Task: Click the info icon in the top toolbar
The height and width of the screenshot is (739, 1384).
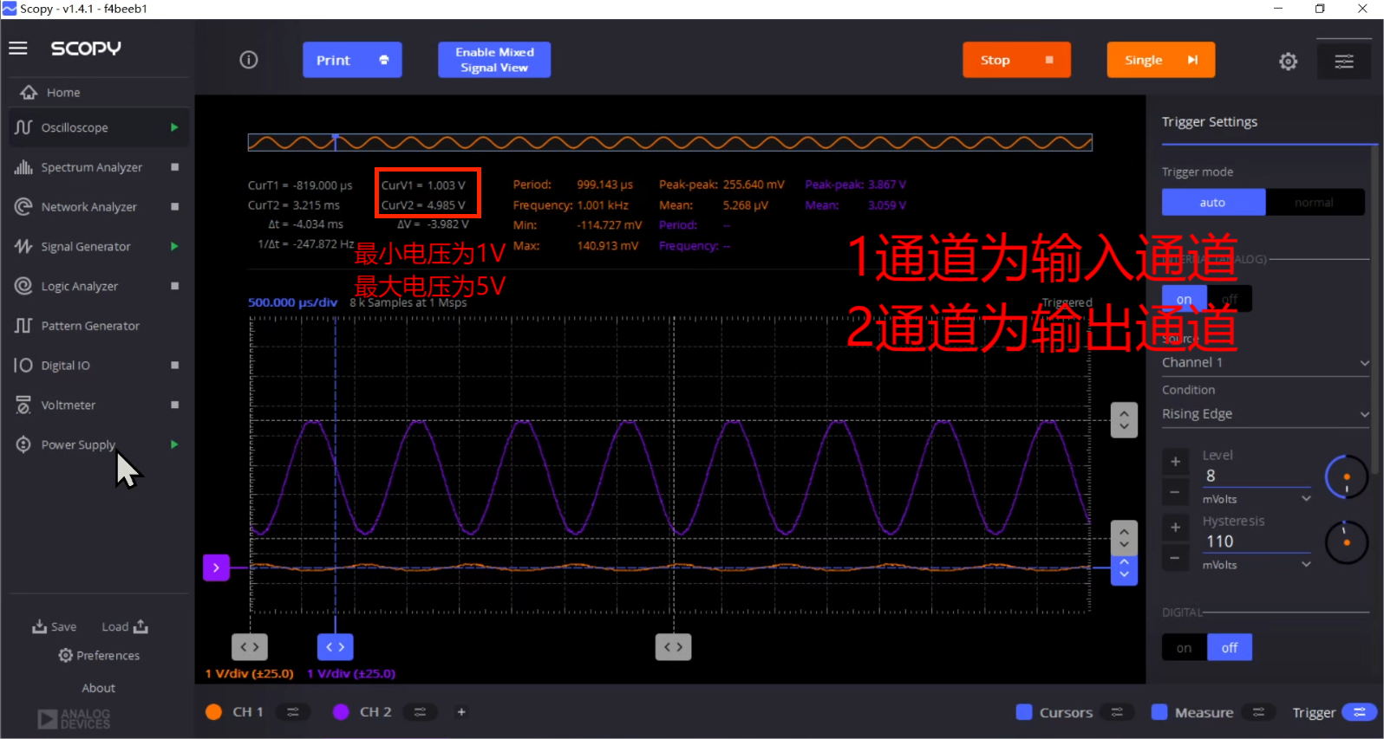Action: [249, 60]
